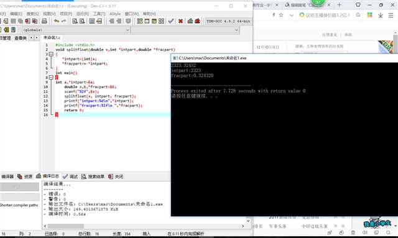Collapse the main function fold at line 8
The height and width of the screenshot is (238, 398).
coord(51,78)
